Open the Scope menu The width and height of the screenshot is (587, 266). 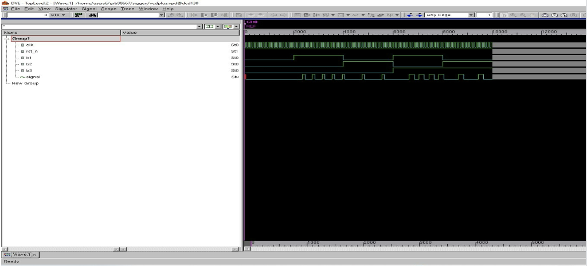point(108,9)
